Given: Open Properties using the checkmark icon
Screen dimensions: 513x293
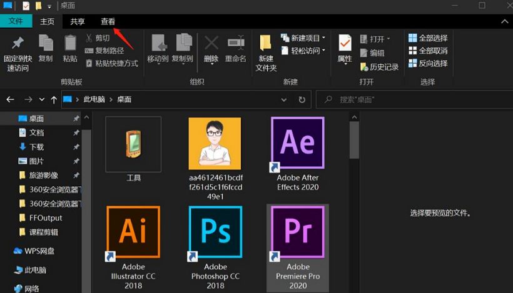Looking at the screenshot, I should point(345,44).
